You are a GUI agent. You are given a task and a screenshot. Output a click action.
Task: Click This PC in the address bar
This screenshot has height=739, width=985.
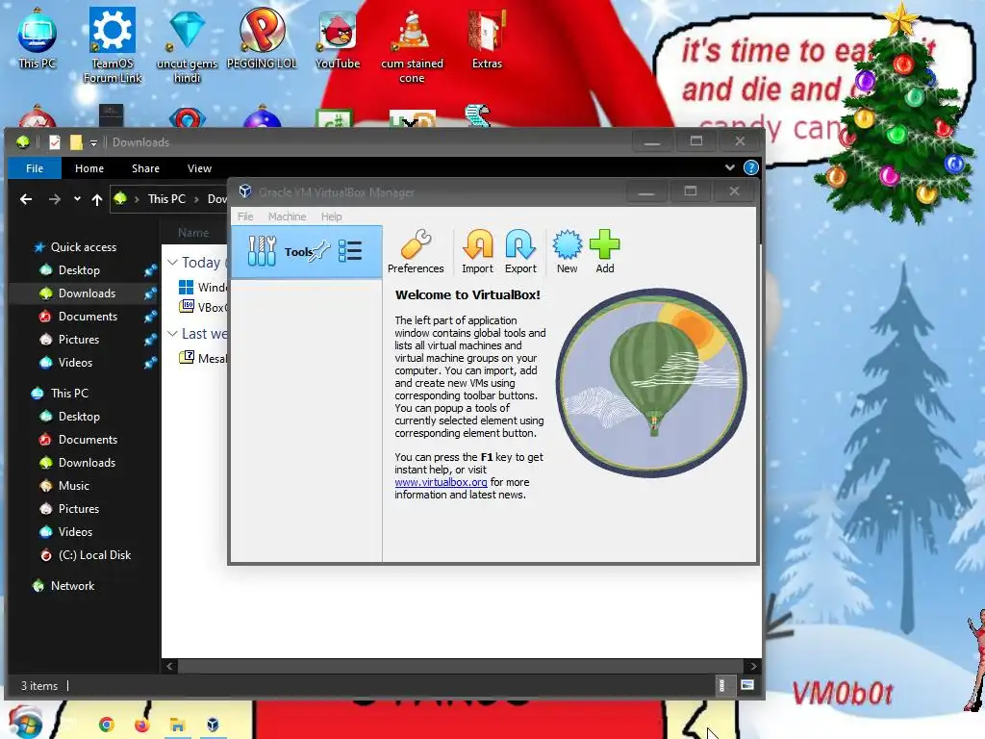tap(166, 198)
